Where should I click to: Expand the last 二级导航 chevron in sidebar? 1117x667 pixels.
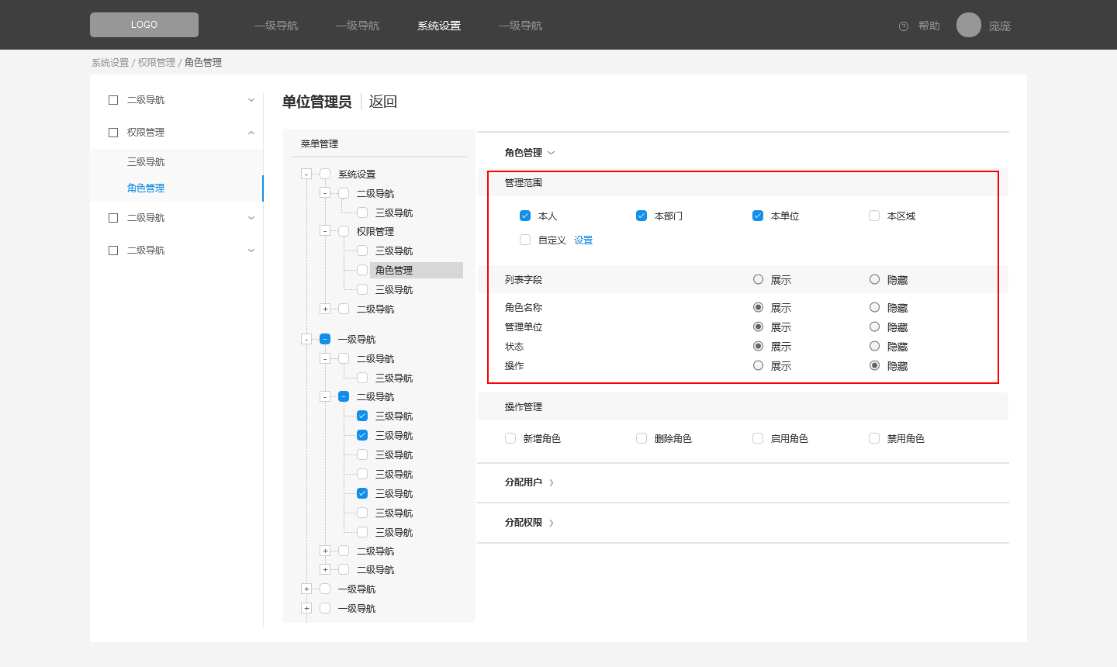(251, 251)
